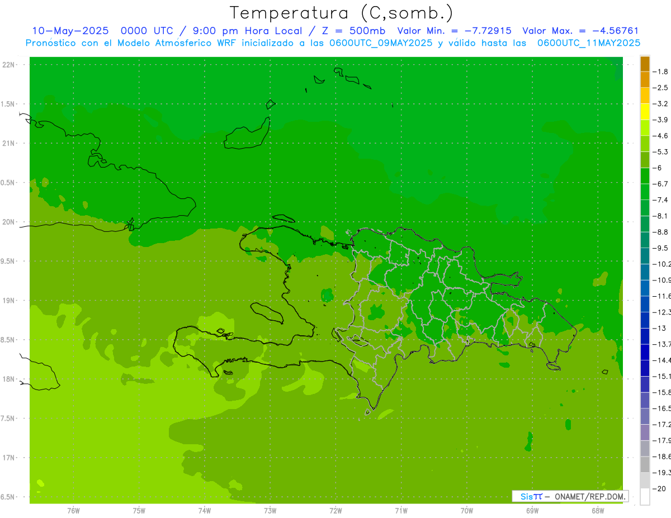This screenshot has height=518, width=671.
Task: Click the '22N' latitude label
Action: pos(9,65)
